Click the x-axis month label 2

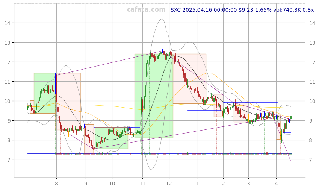click(x=224, y=184)
